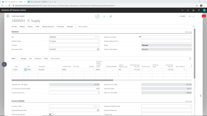The height and width of the screenshot is (116, 207).
Task: Open the Chrome profile icon
Action: tap(201, 6)
